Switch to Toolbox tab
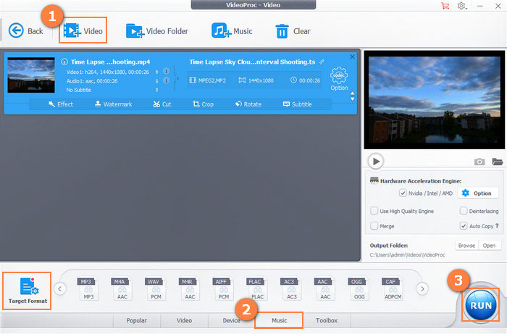 click(327, 320)
